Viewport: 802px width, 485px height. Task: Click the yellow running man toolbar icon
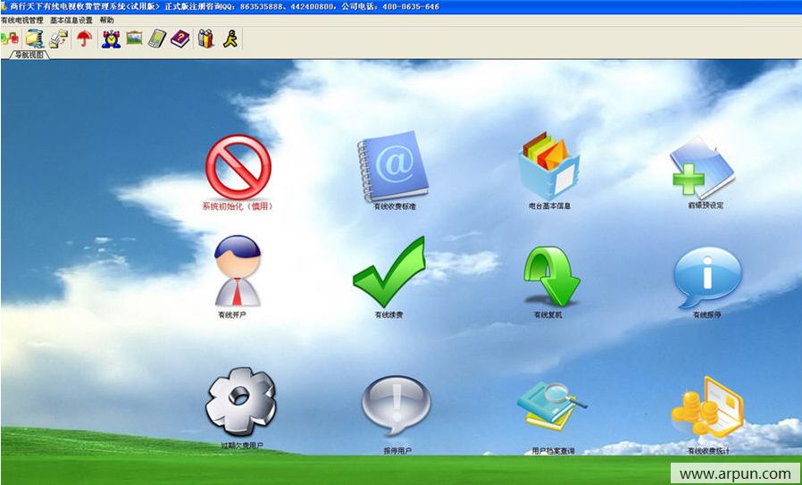[230, 38]
